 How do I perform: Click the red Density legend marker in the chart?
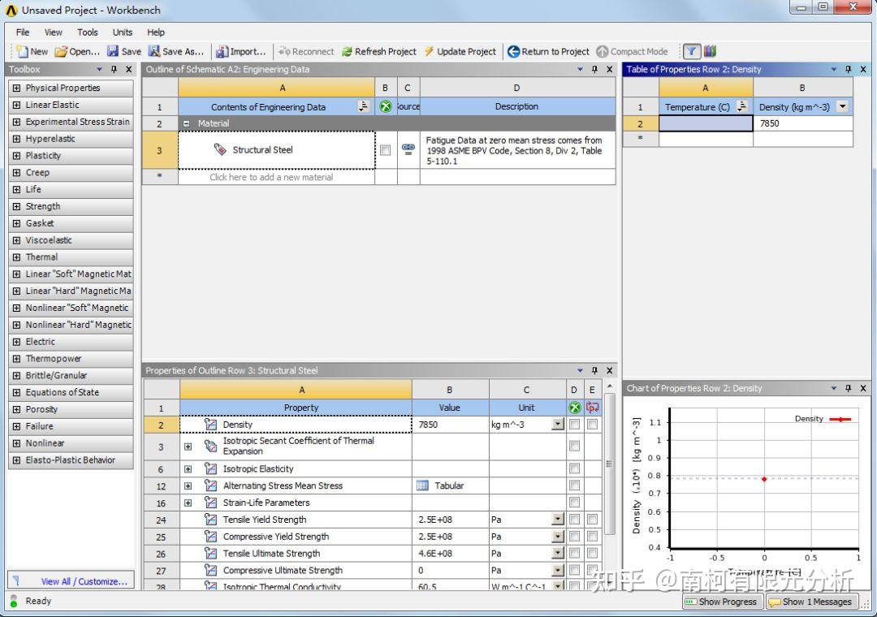tap(841, 418)
